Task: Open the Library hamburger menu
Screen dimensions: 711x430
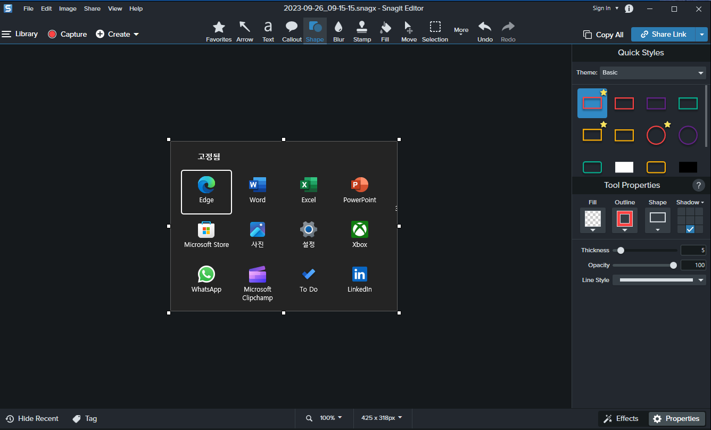Action: [x=20, y=34]
